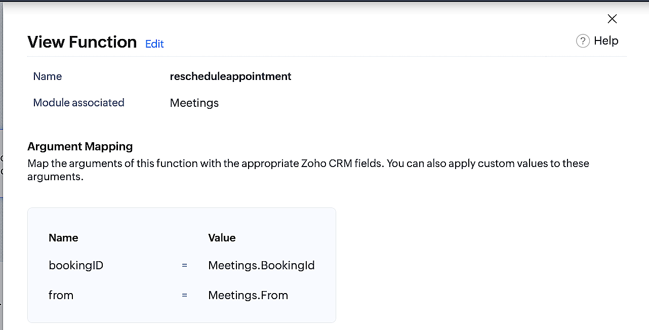The height and width of the screenshot is (330, 649).
Task: Select the View Function heading
Action: pos(82,42)
